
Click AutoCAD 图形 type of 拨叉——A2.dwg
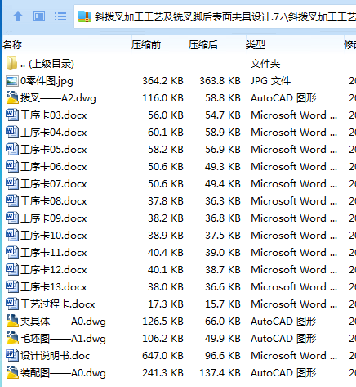(283, 97)
